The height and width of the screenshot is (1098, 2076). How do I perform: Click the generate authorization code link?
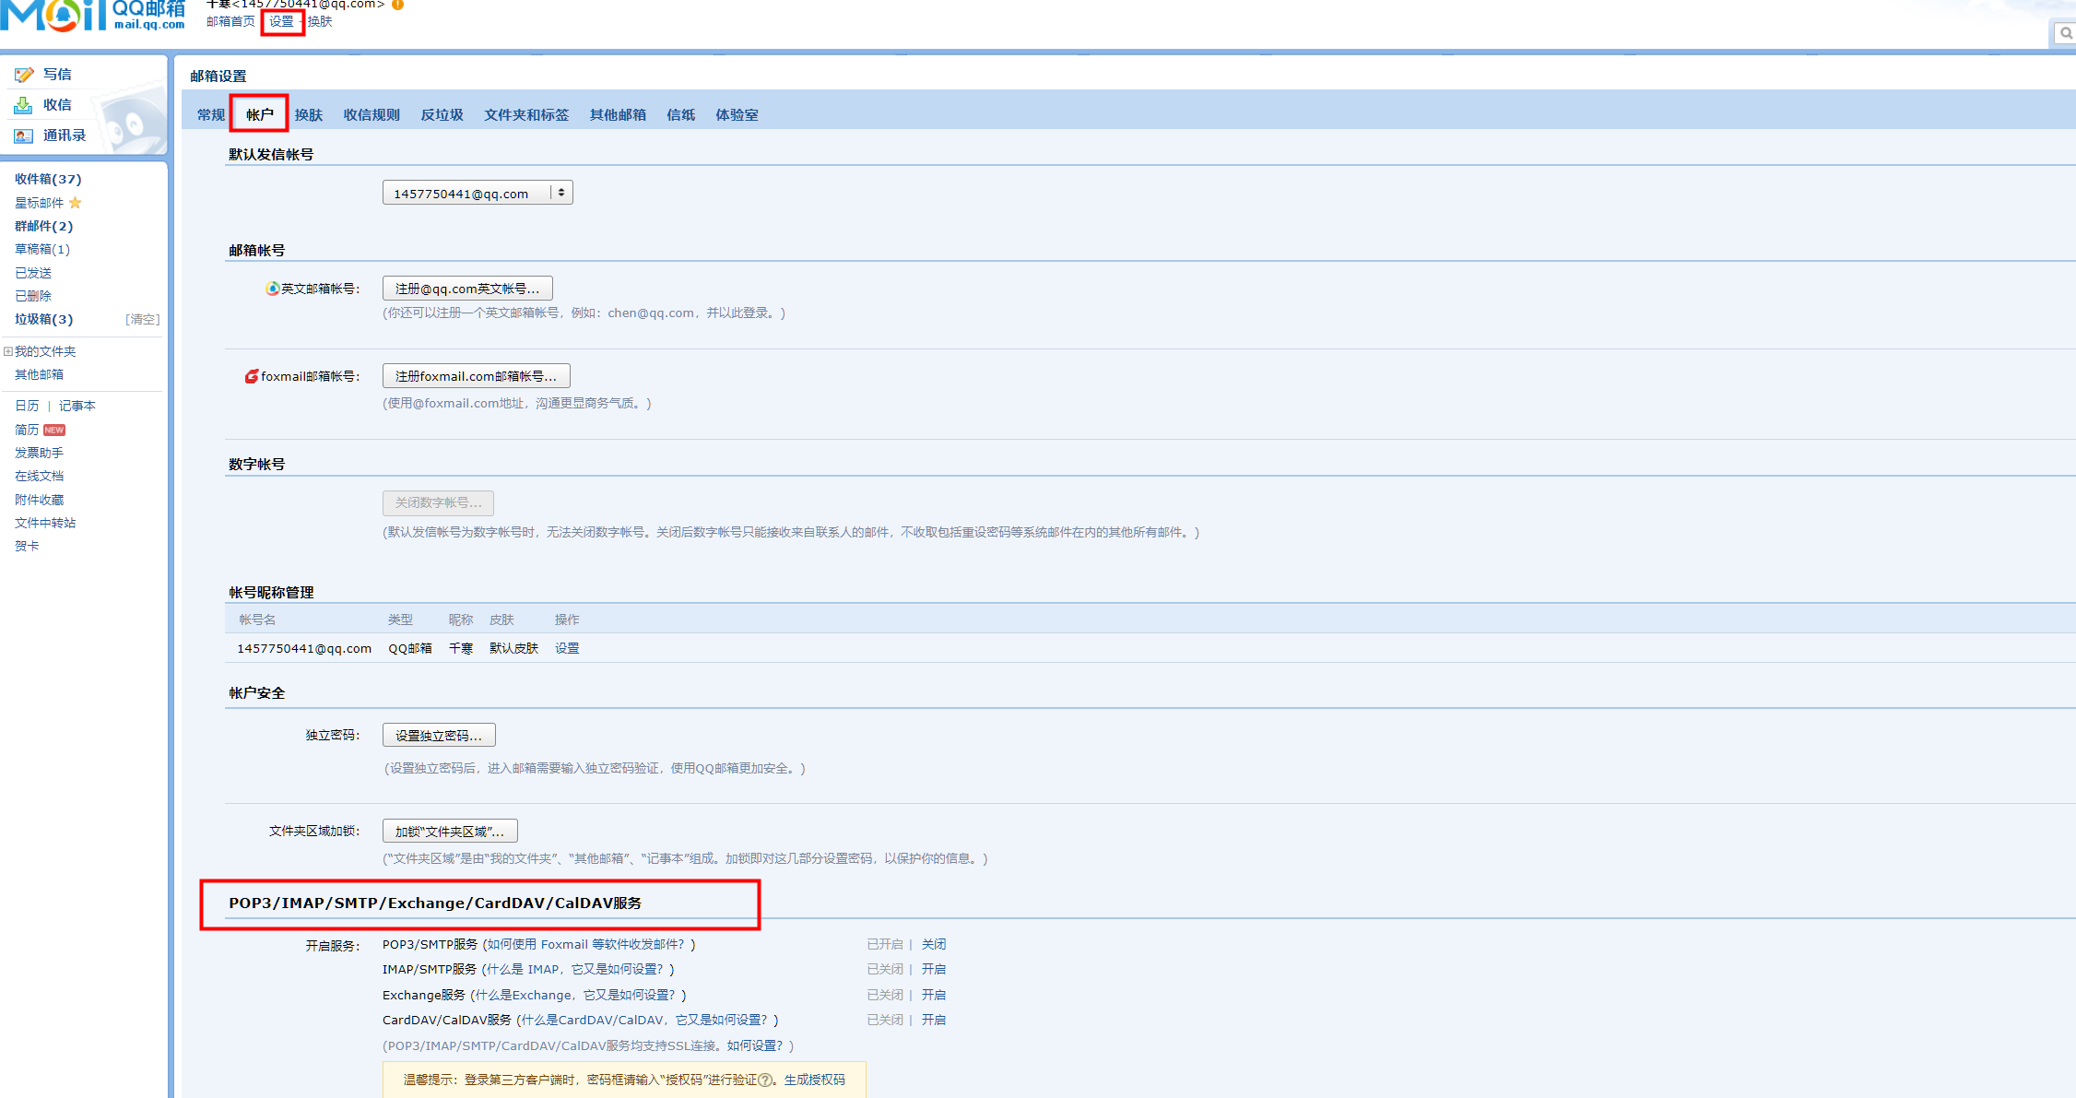(x=814, y=1080)
